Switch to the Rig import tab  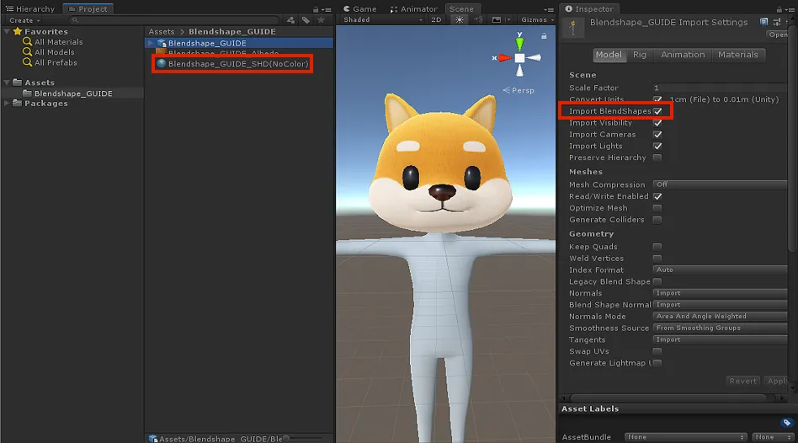pyautogui.click(x=640, y=55)
